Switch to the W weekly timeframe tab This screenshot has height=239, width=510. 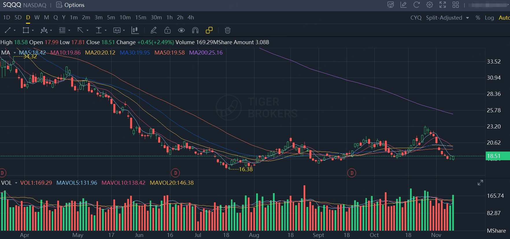pyautogui.click(x=37, y=18)
